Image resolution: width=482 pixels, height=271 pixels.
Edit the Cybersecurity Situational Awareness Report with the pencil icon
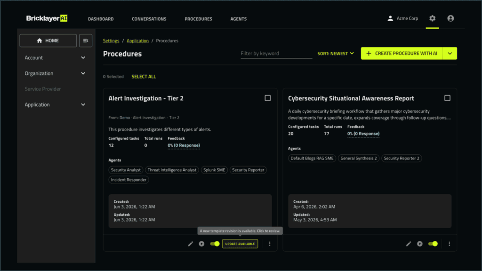coord(409,244)
